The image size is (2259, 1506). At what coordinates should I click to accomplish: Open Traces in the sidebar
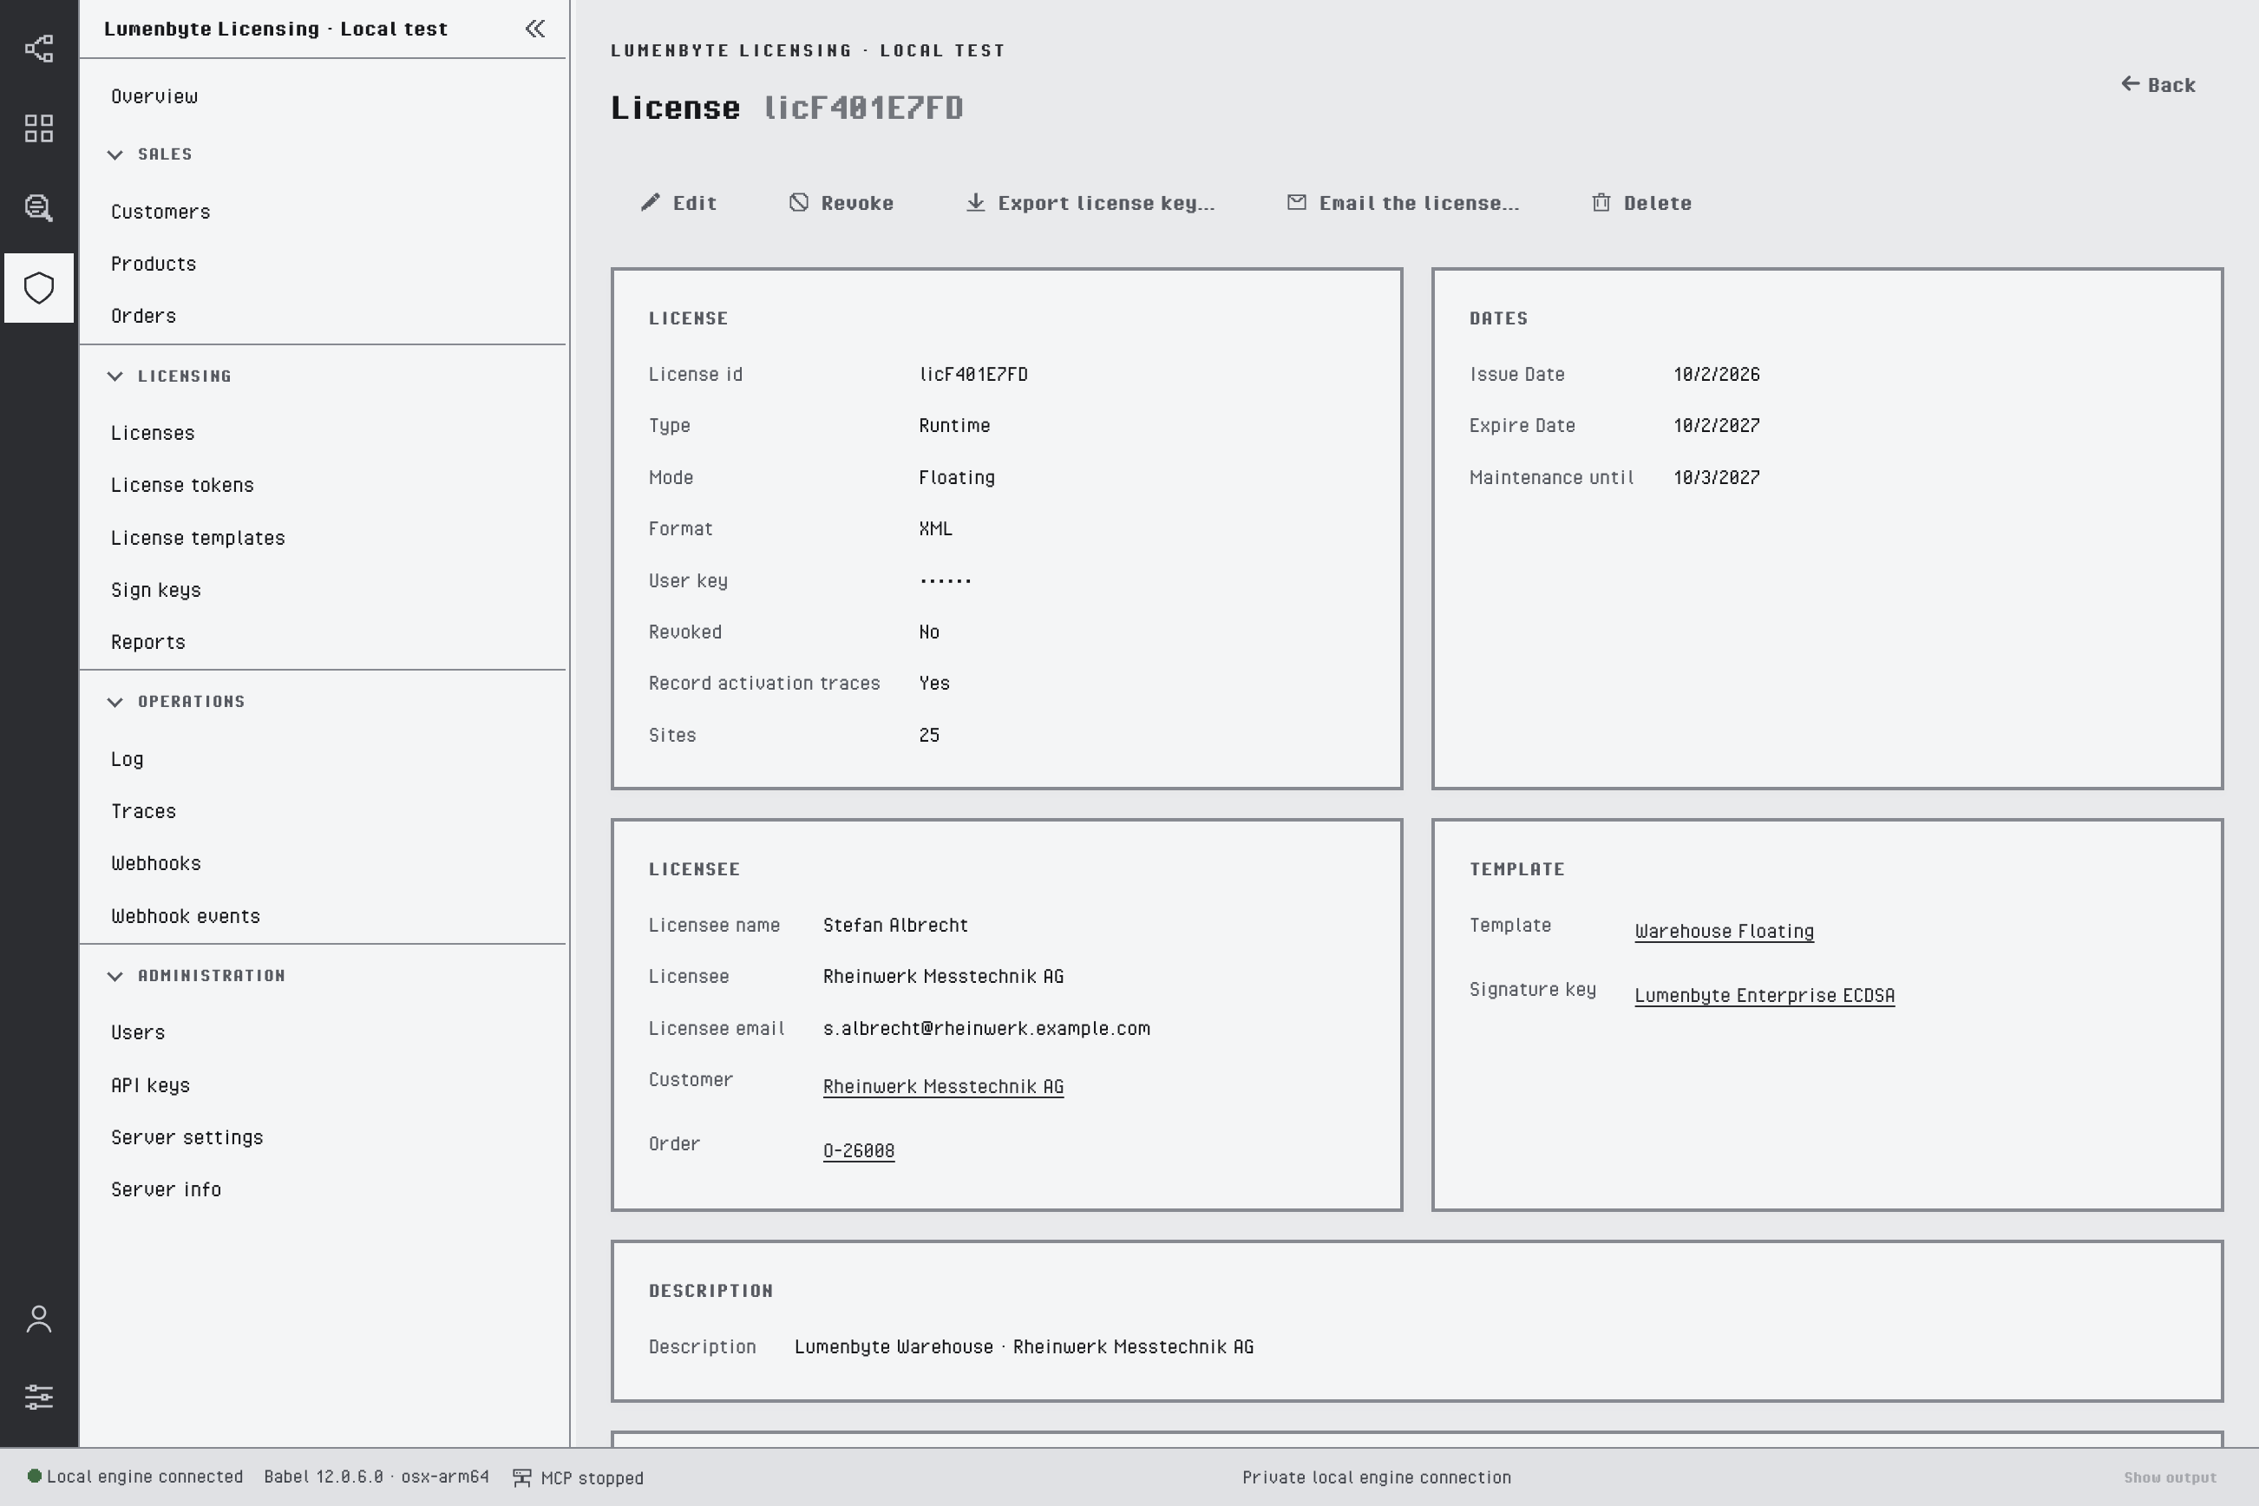point(143,812)
